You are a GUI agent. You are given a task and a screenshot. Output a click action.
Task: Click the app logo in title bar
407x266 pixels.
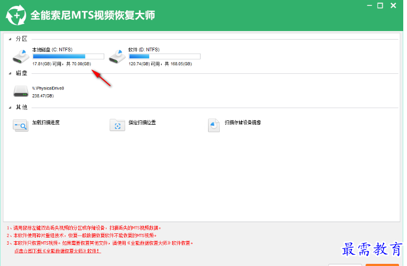point(15,15)
